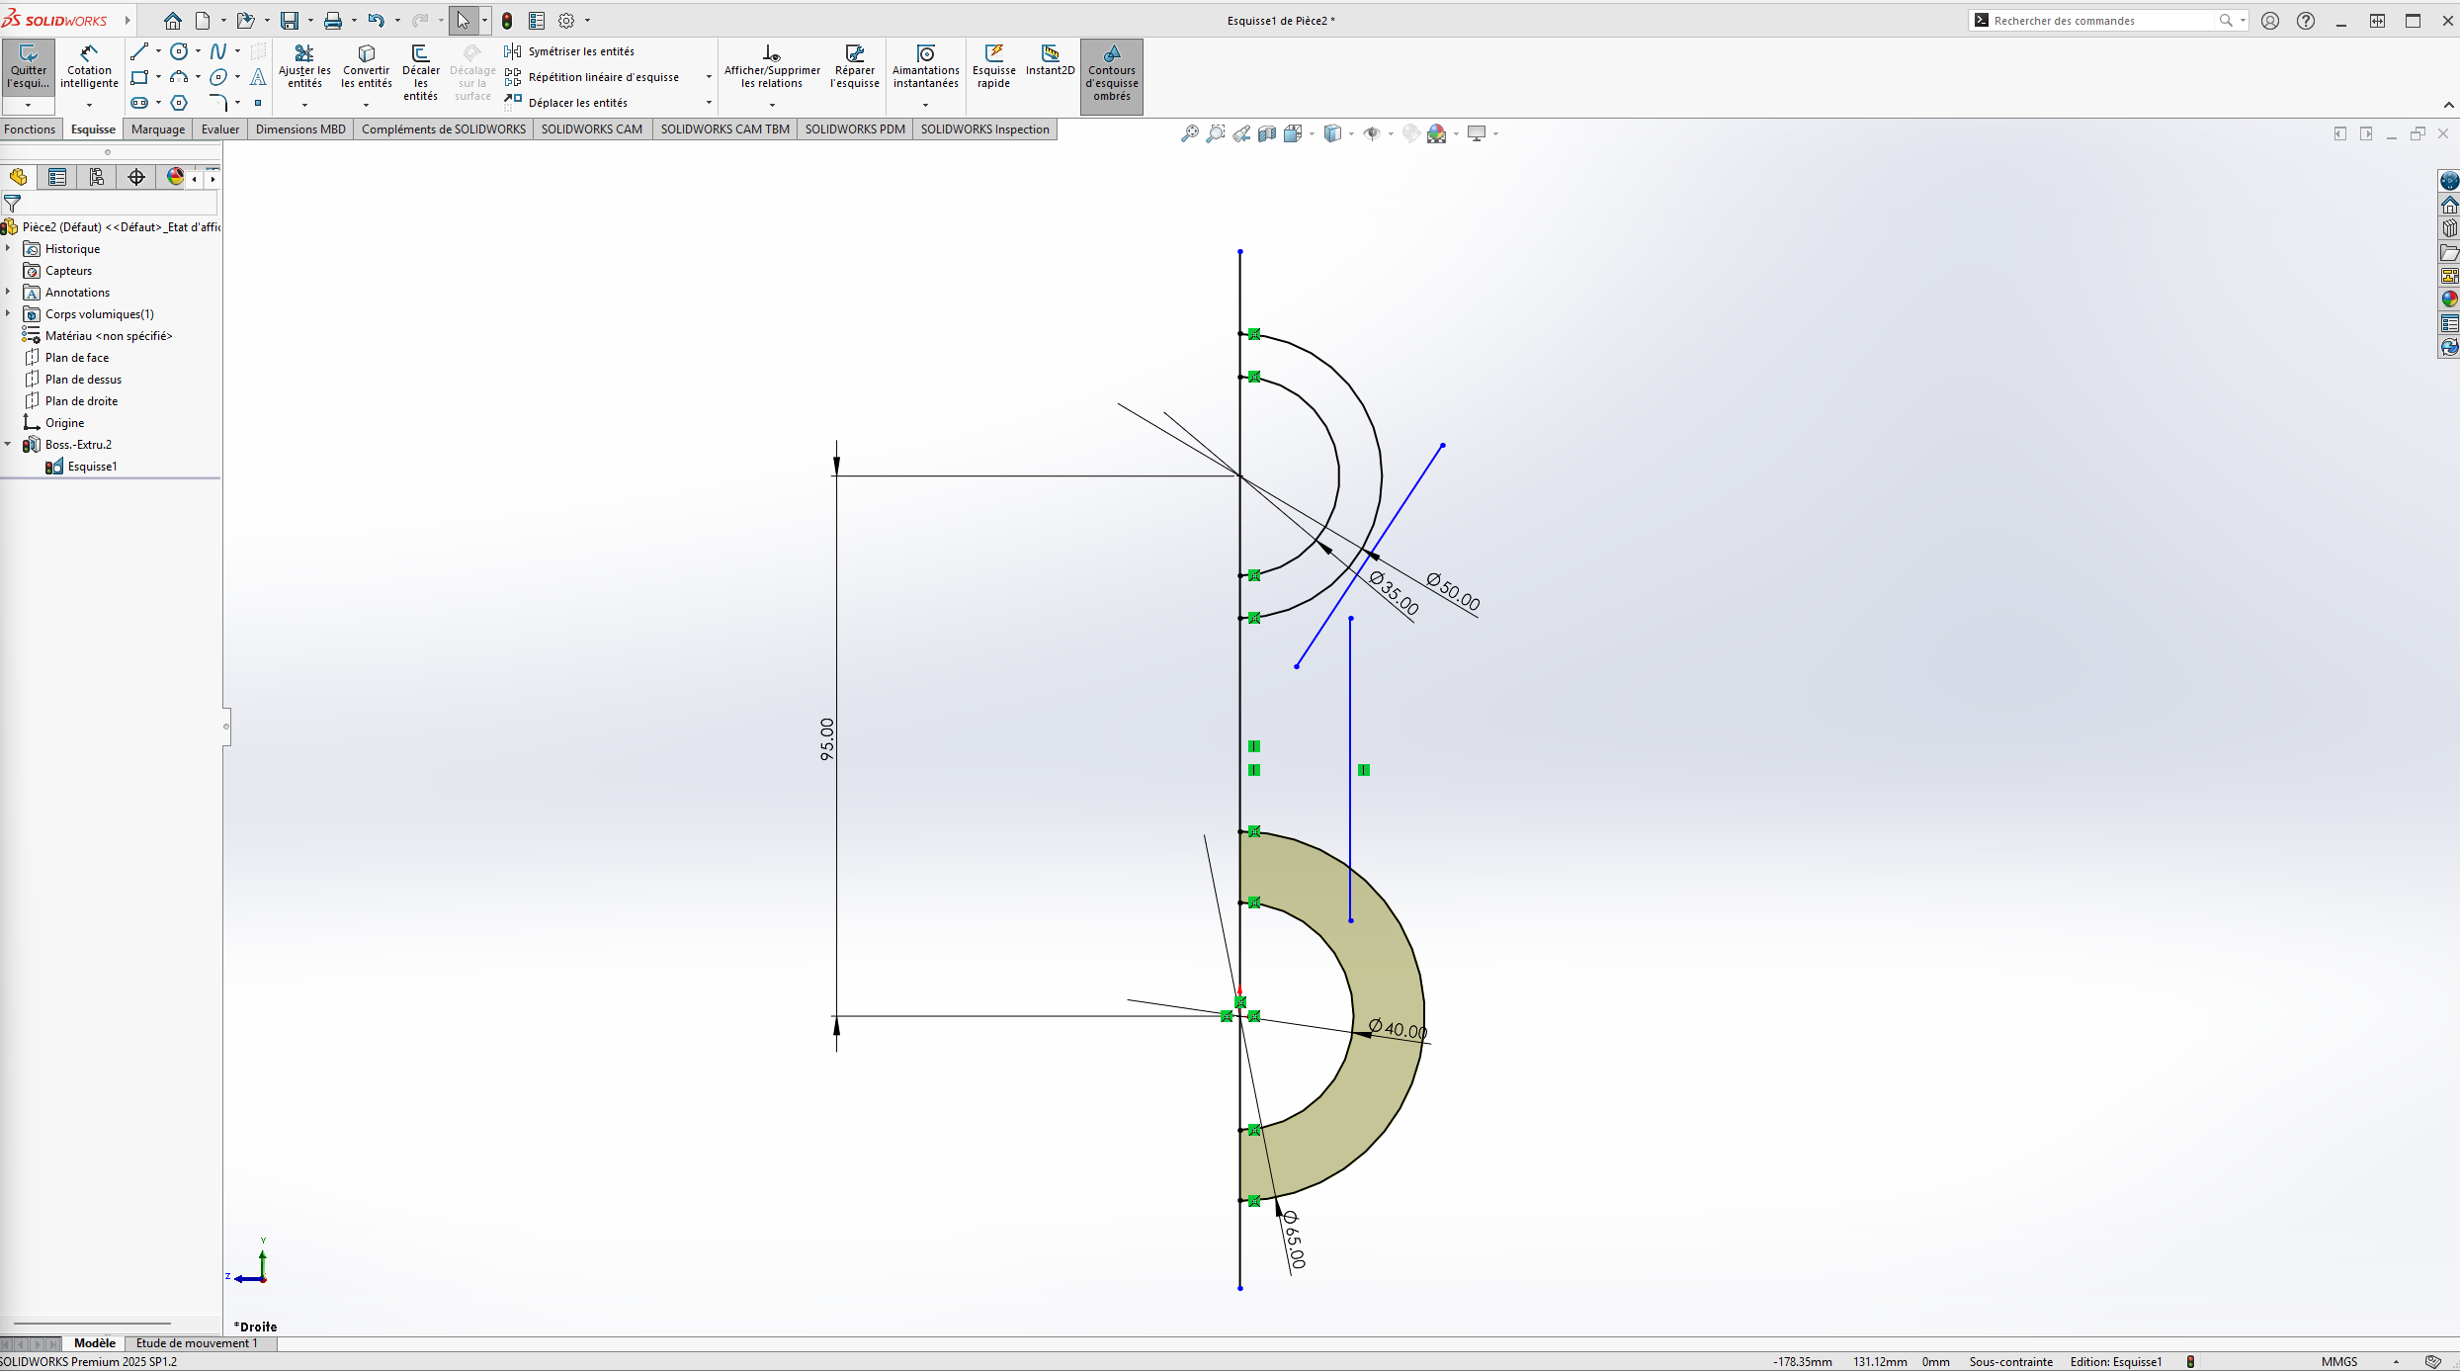Open the SOLIDWORKS CAM tab
Screen dimensions: 2460x1371
tap(591, 129)
